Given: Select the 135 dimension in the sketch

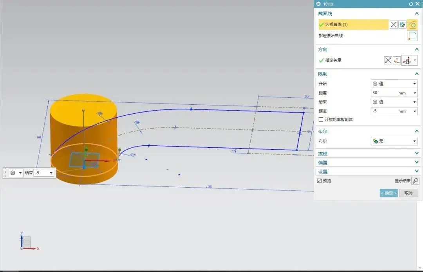Looking at the screenshot, I should [209, 187].
